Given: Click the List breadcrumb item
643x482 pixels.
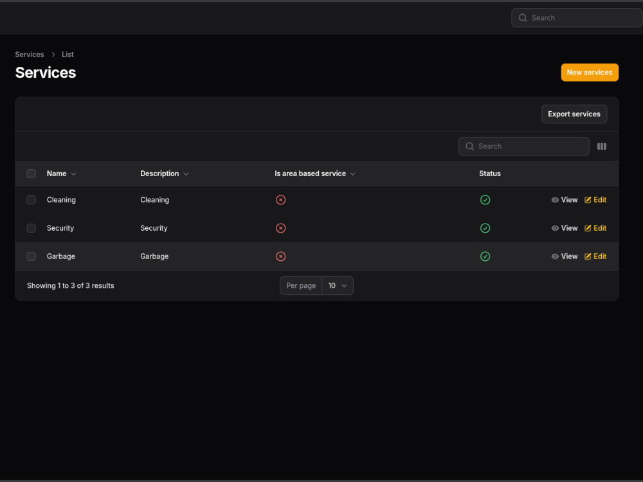Looking at the screenshot, I should [x=68, y=55].
